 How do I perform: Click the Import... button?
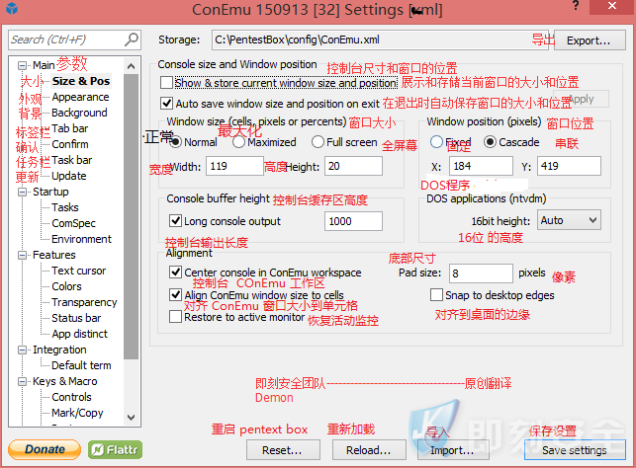pyautogui.click(x=453, y=450)
